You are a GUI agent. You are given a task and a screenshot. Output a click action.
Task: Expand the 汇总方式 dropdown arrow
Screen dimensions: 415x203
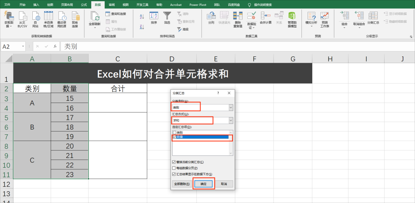coord(231,120)
